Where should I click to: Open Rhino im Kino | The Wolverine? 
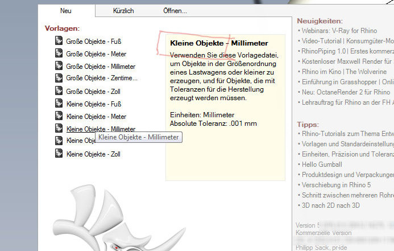(x=344, y=72)
